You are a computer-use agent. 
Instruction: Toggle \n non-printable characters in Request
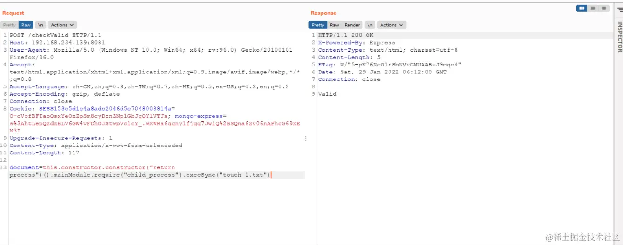(x=41, y=25)
